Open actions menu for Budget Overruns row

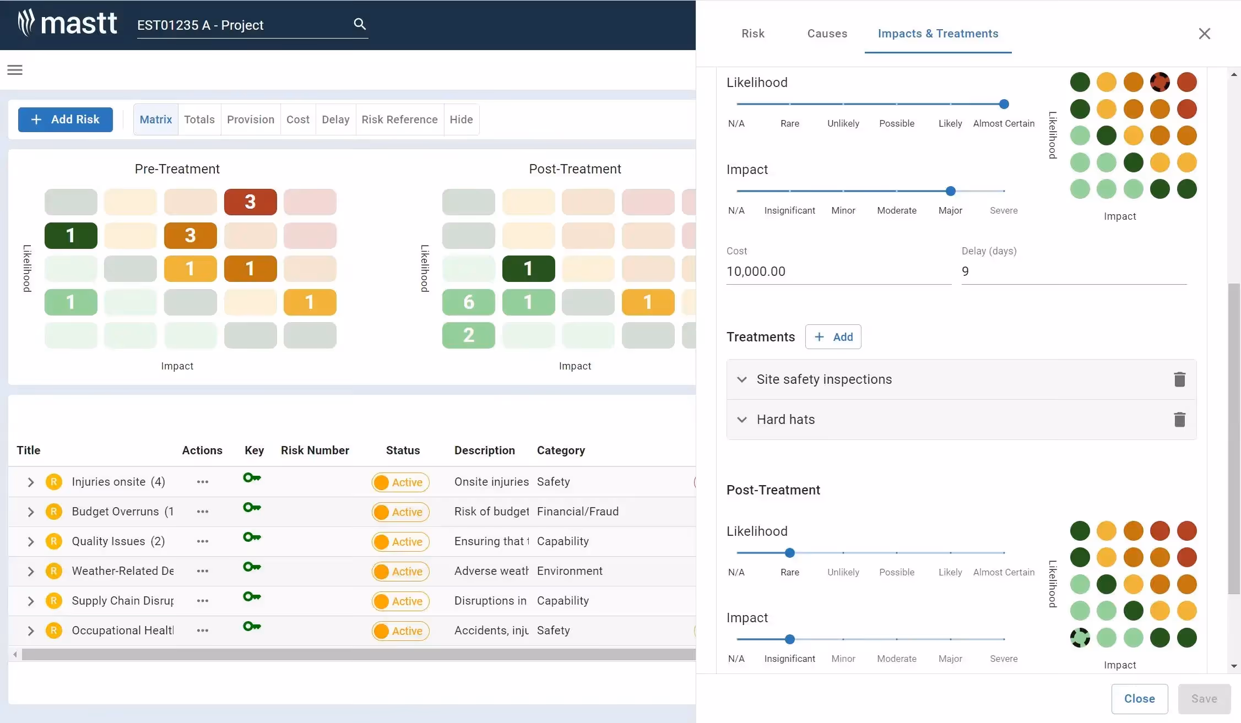[202, 512]
